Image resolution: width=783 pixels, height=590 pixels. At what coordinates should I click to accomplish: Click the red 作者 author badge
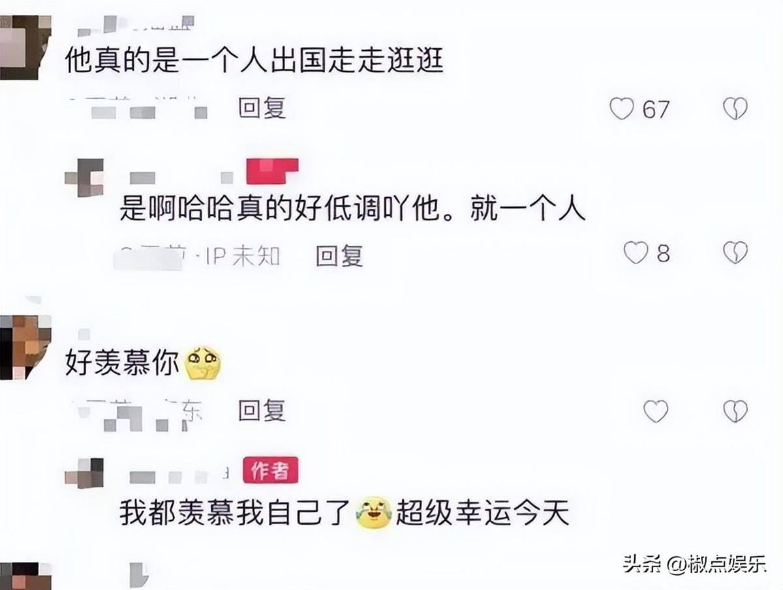pyautogui.click(x=271, y=470)
